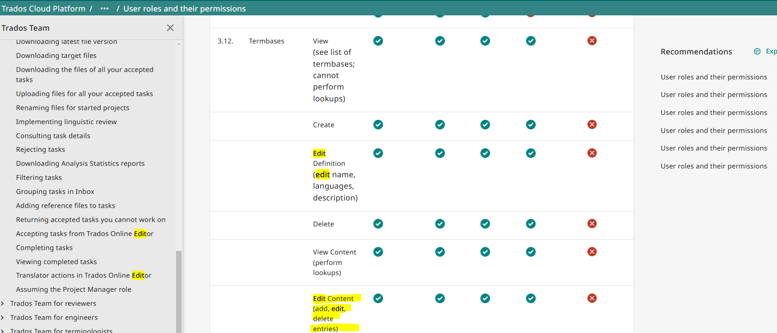Click the Export icon beside Recommendations
This screenshot has height=333, width=777.
click(757, 51)
